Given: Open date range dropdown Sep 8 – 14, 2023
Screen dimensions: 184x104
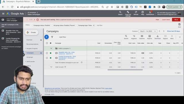Looking at the screenshot, I should [148, 31].
